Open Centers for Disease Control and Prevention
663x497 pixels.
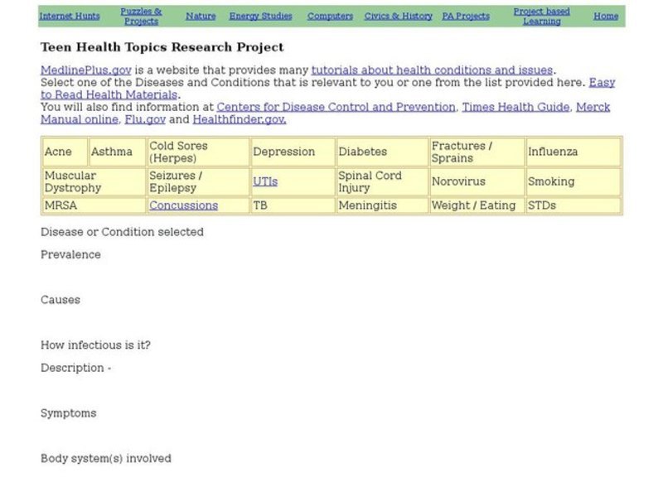(x=336, y=107)
